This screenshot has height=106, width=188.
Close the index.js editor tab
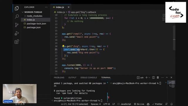coord(68,7)
